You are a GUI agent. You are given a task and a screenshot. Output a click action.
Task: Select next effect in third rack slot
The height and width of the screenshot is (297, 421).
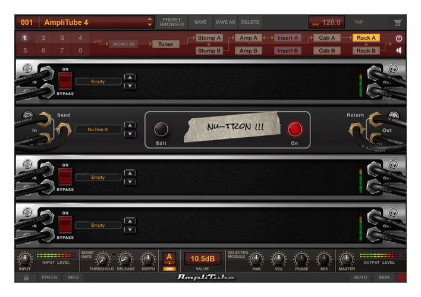pos(130,182)
